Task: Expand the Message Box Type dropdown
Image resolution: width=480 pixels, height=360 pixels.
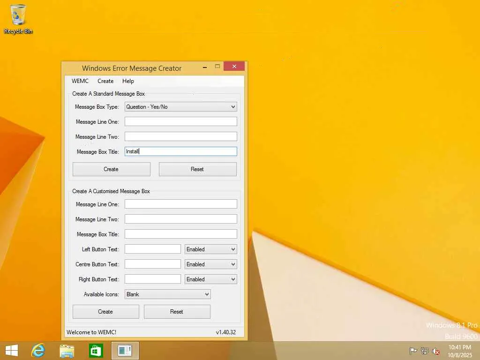Action: point(181,107)
